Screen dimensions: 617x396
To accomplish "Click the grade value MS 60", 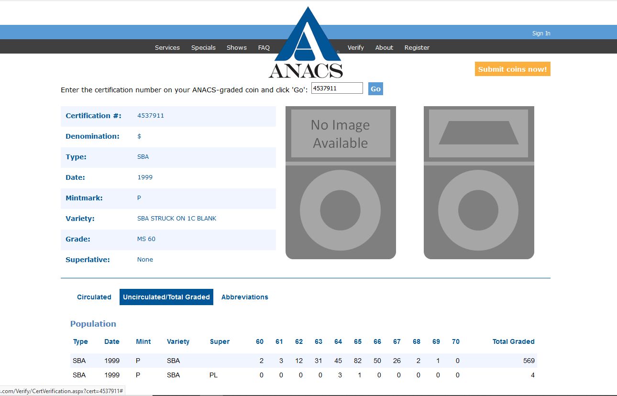I will 146,239.
